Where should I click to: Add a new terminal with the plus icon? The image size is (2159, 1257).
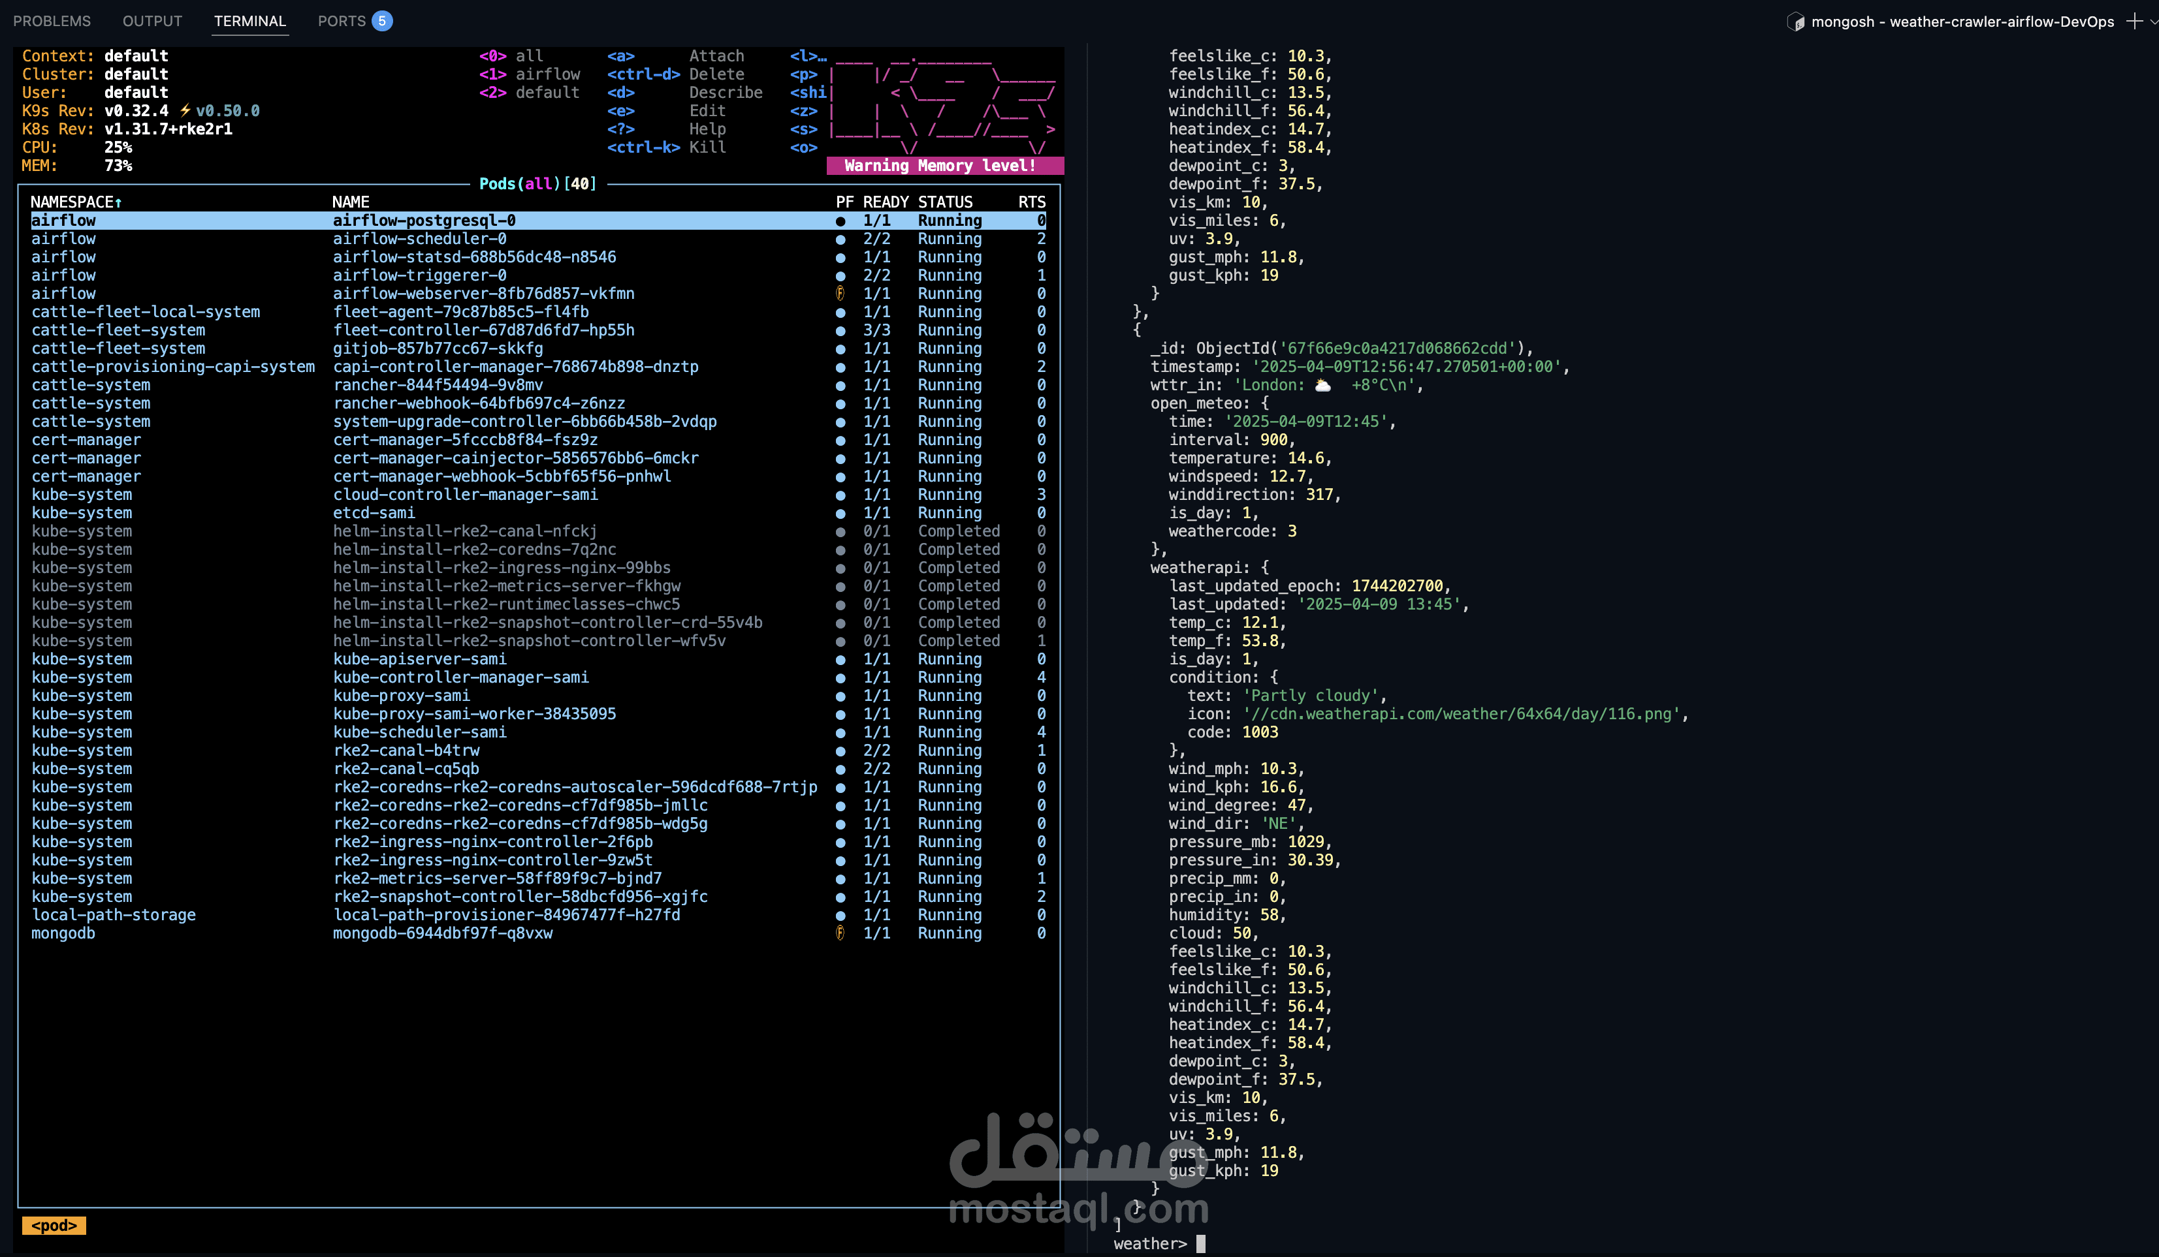2134,22
